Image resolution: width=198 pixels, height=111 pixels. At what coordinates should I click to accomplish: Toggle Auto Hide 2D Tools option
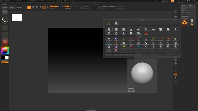[169, 55]
